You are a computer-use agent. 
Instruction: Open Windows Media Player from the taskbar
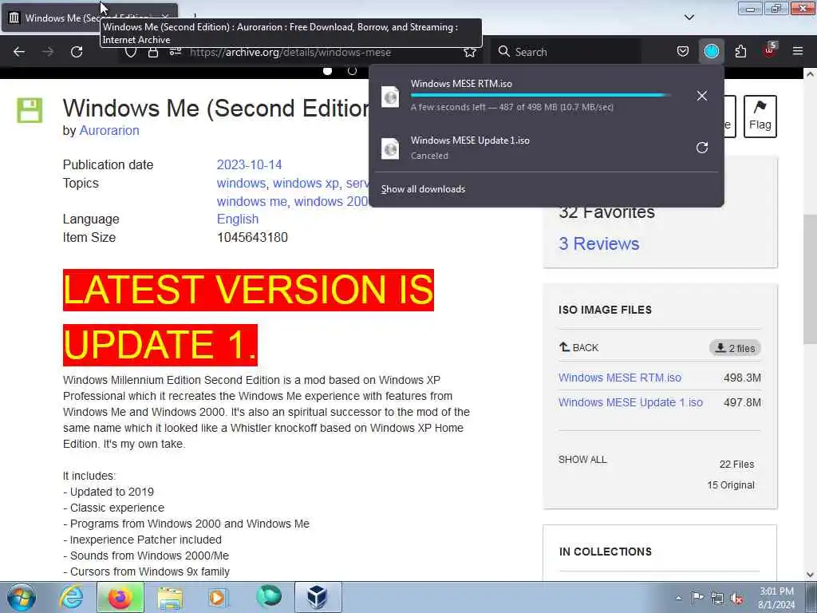(218, 597)
